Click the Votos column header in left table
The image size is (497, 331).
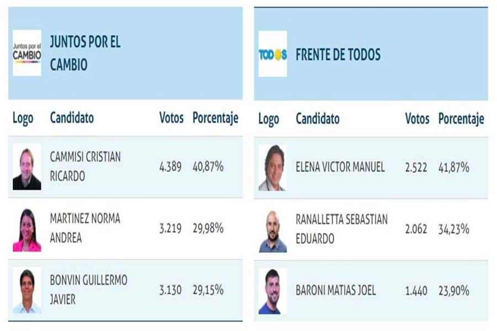[x=171, y=118]
